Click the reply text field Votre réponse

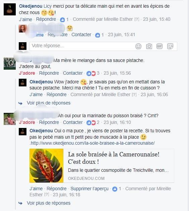103,46
